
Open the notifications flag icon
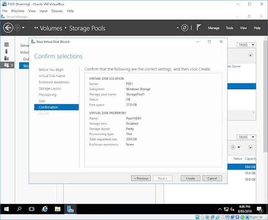[x=198, y=27]
